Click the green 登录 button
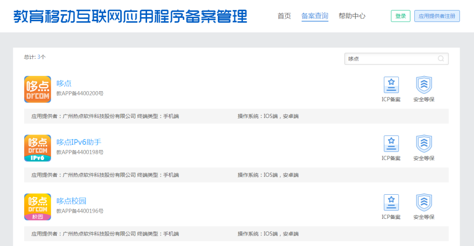474x246 pixels. [401, 16]
